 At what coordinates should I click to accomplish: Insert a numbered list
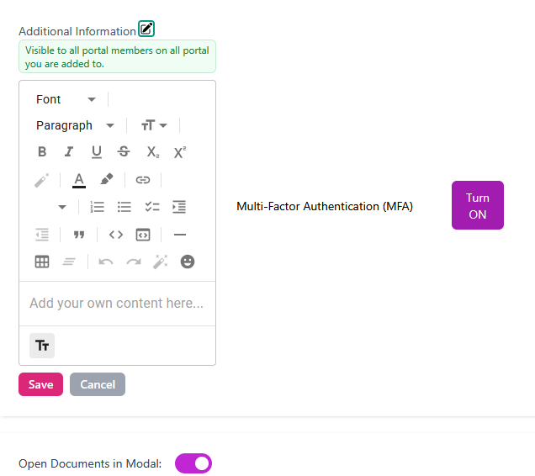click(x=98, y=207)
